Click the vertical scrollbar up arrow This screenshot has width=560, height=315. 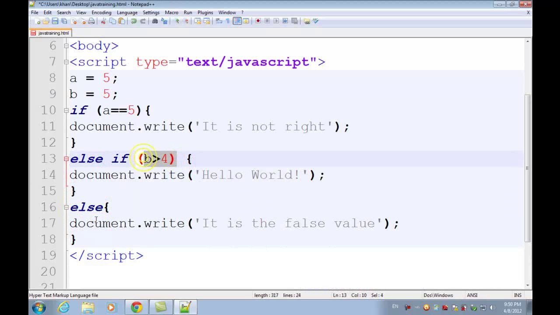pyautogui.click(x=528, y=42)
